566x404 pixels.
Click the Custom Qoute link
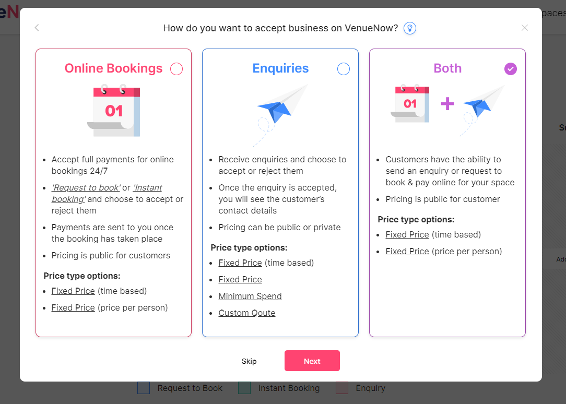[x=247, y=313]
